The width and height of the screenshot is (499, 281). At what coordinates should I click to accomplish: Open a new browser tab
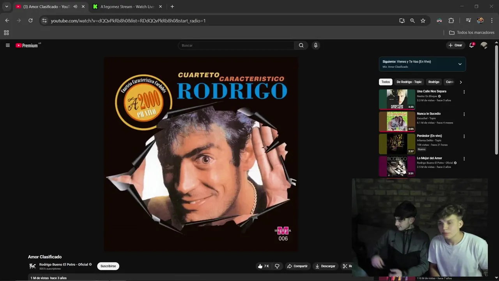pos(172,7)
